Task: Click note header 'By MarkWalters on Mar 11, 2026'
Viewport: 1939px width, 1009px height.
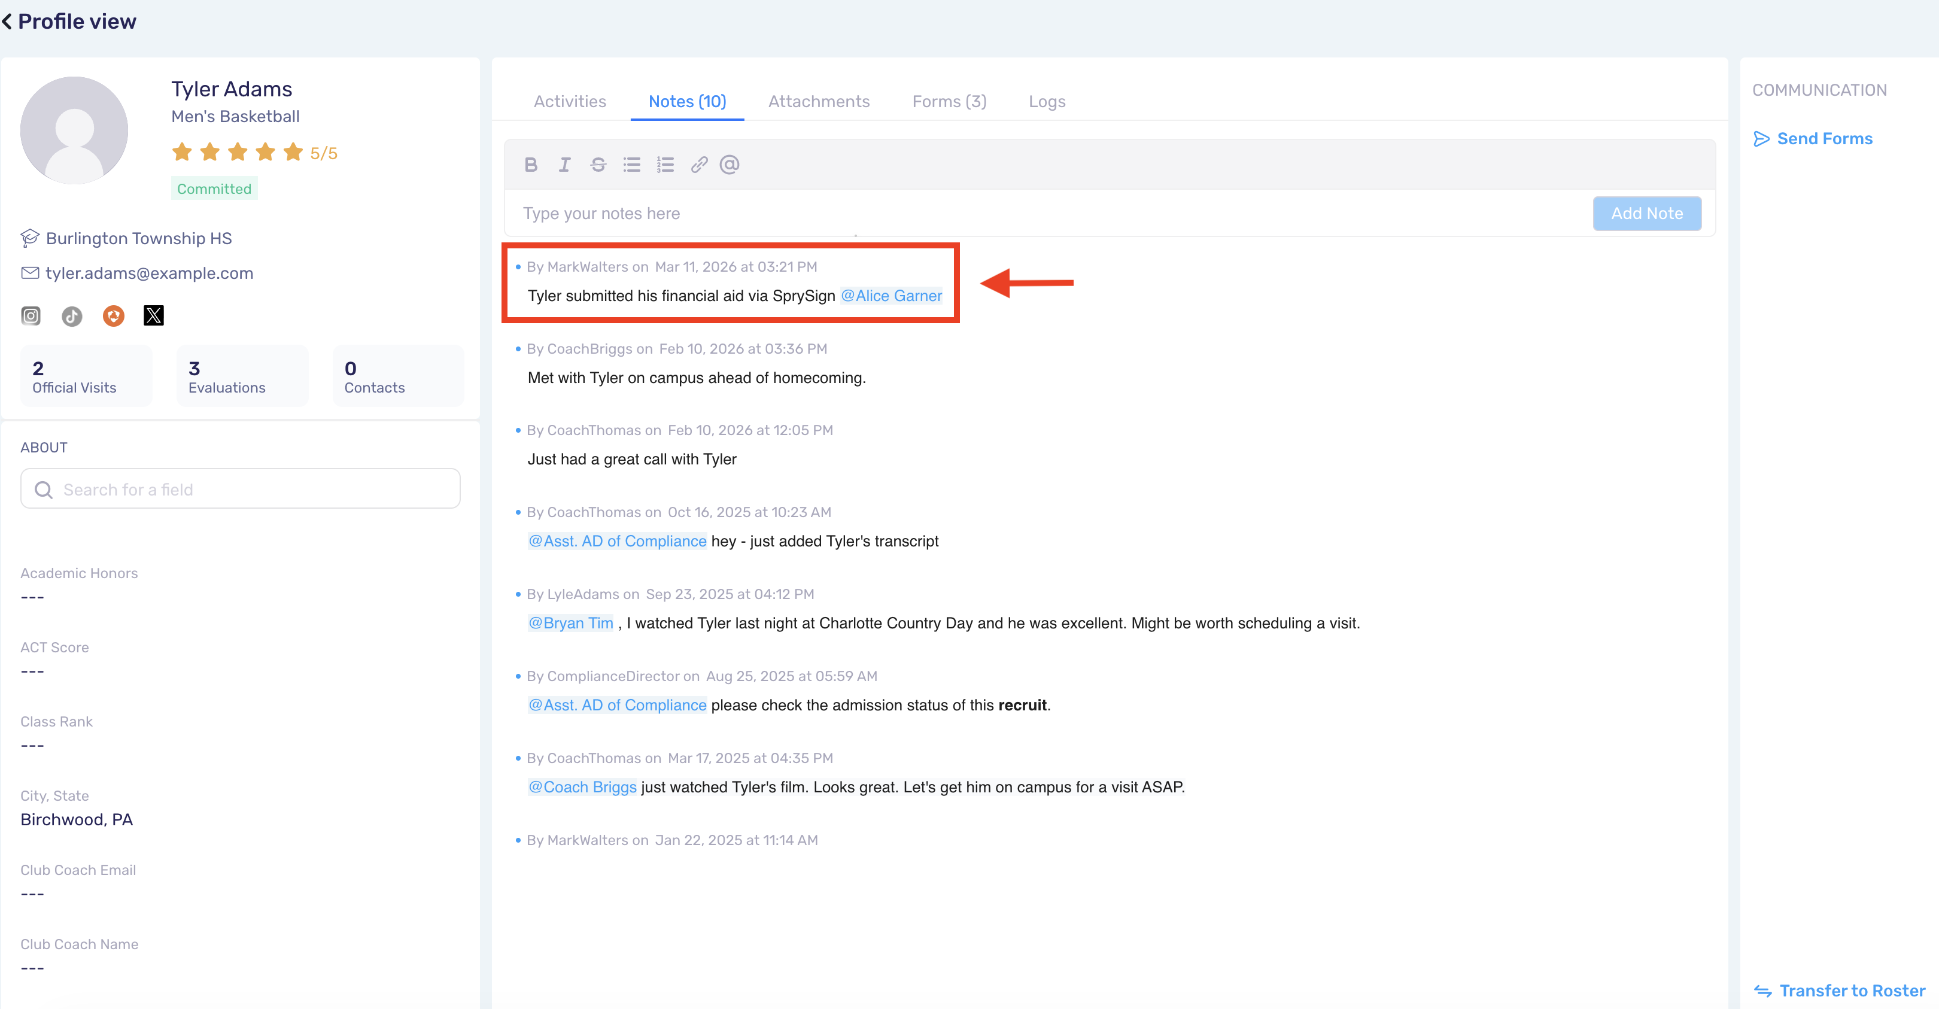Action: [671, 266]
